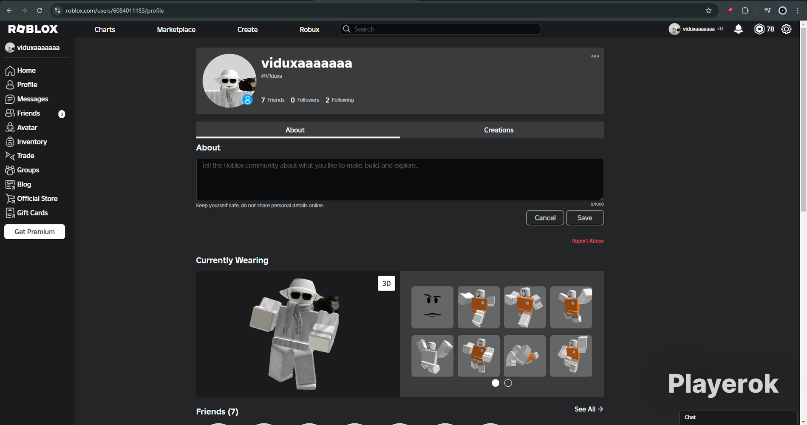Open the browser media controls icon
The height and width of the screenshot is (425, 807).
767,11
